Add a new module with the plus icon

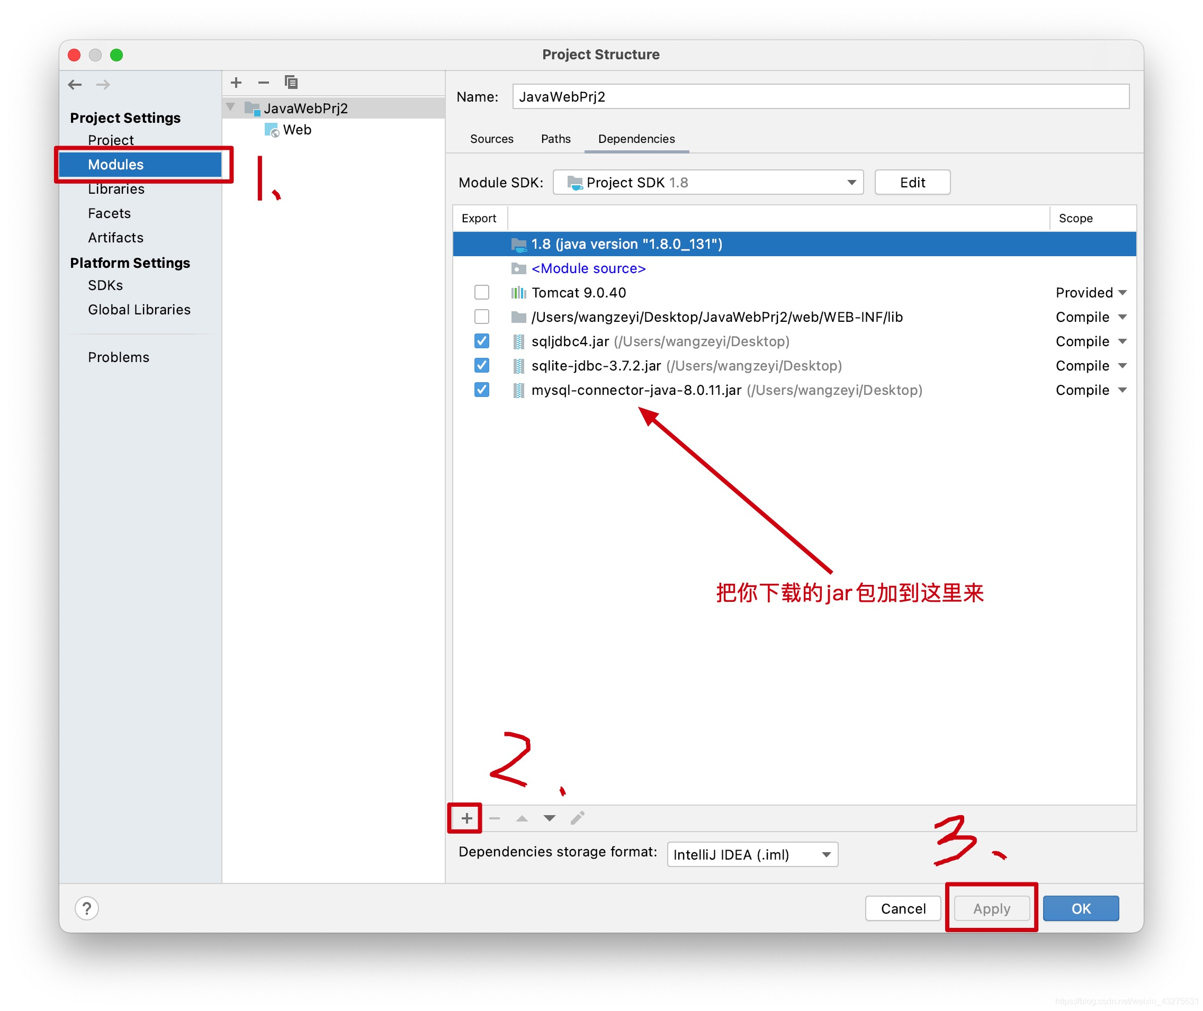click(236, 82)
